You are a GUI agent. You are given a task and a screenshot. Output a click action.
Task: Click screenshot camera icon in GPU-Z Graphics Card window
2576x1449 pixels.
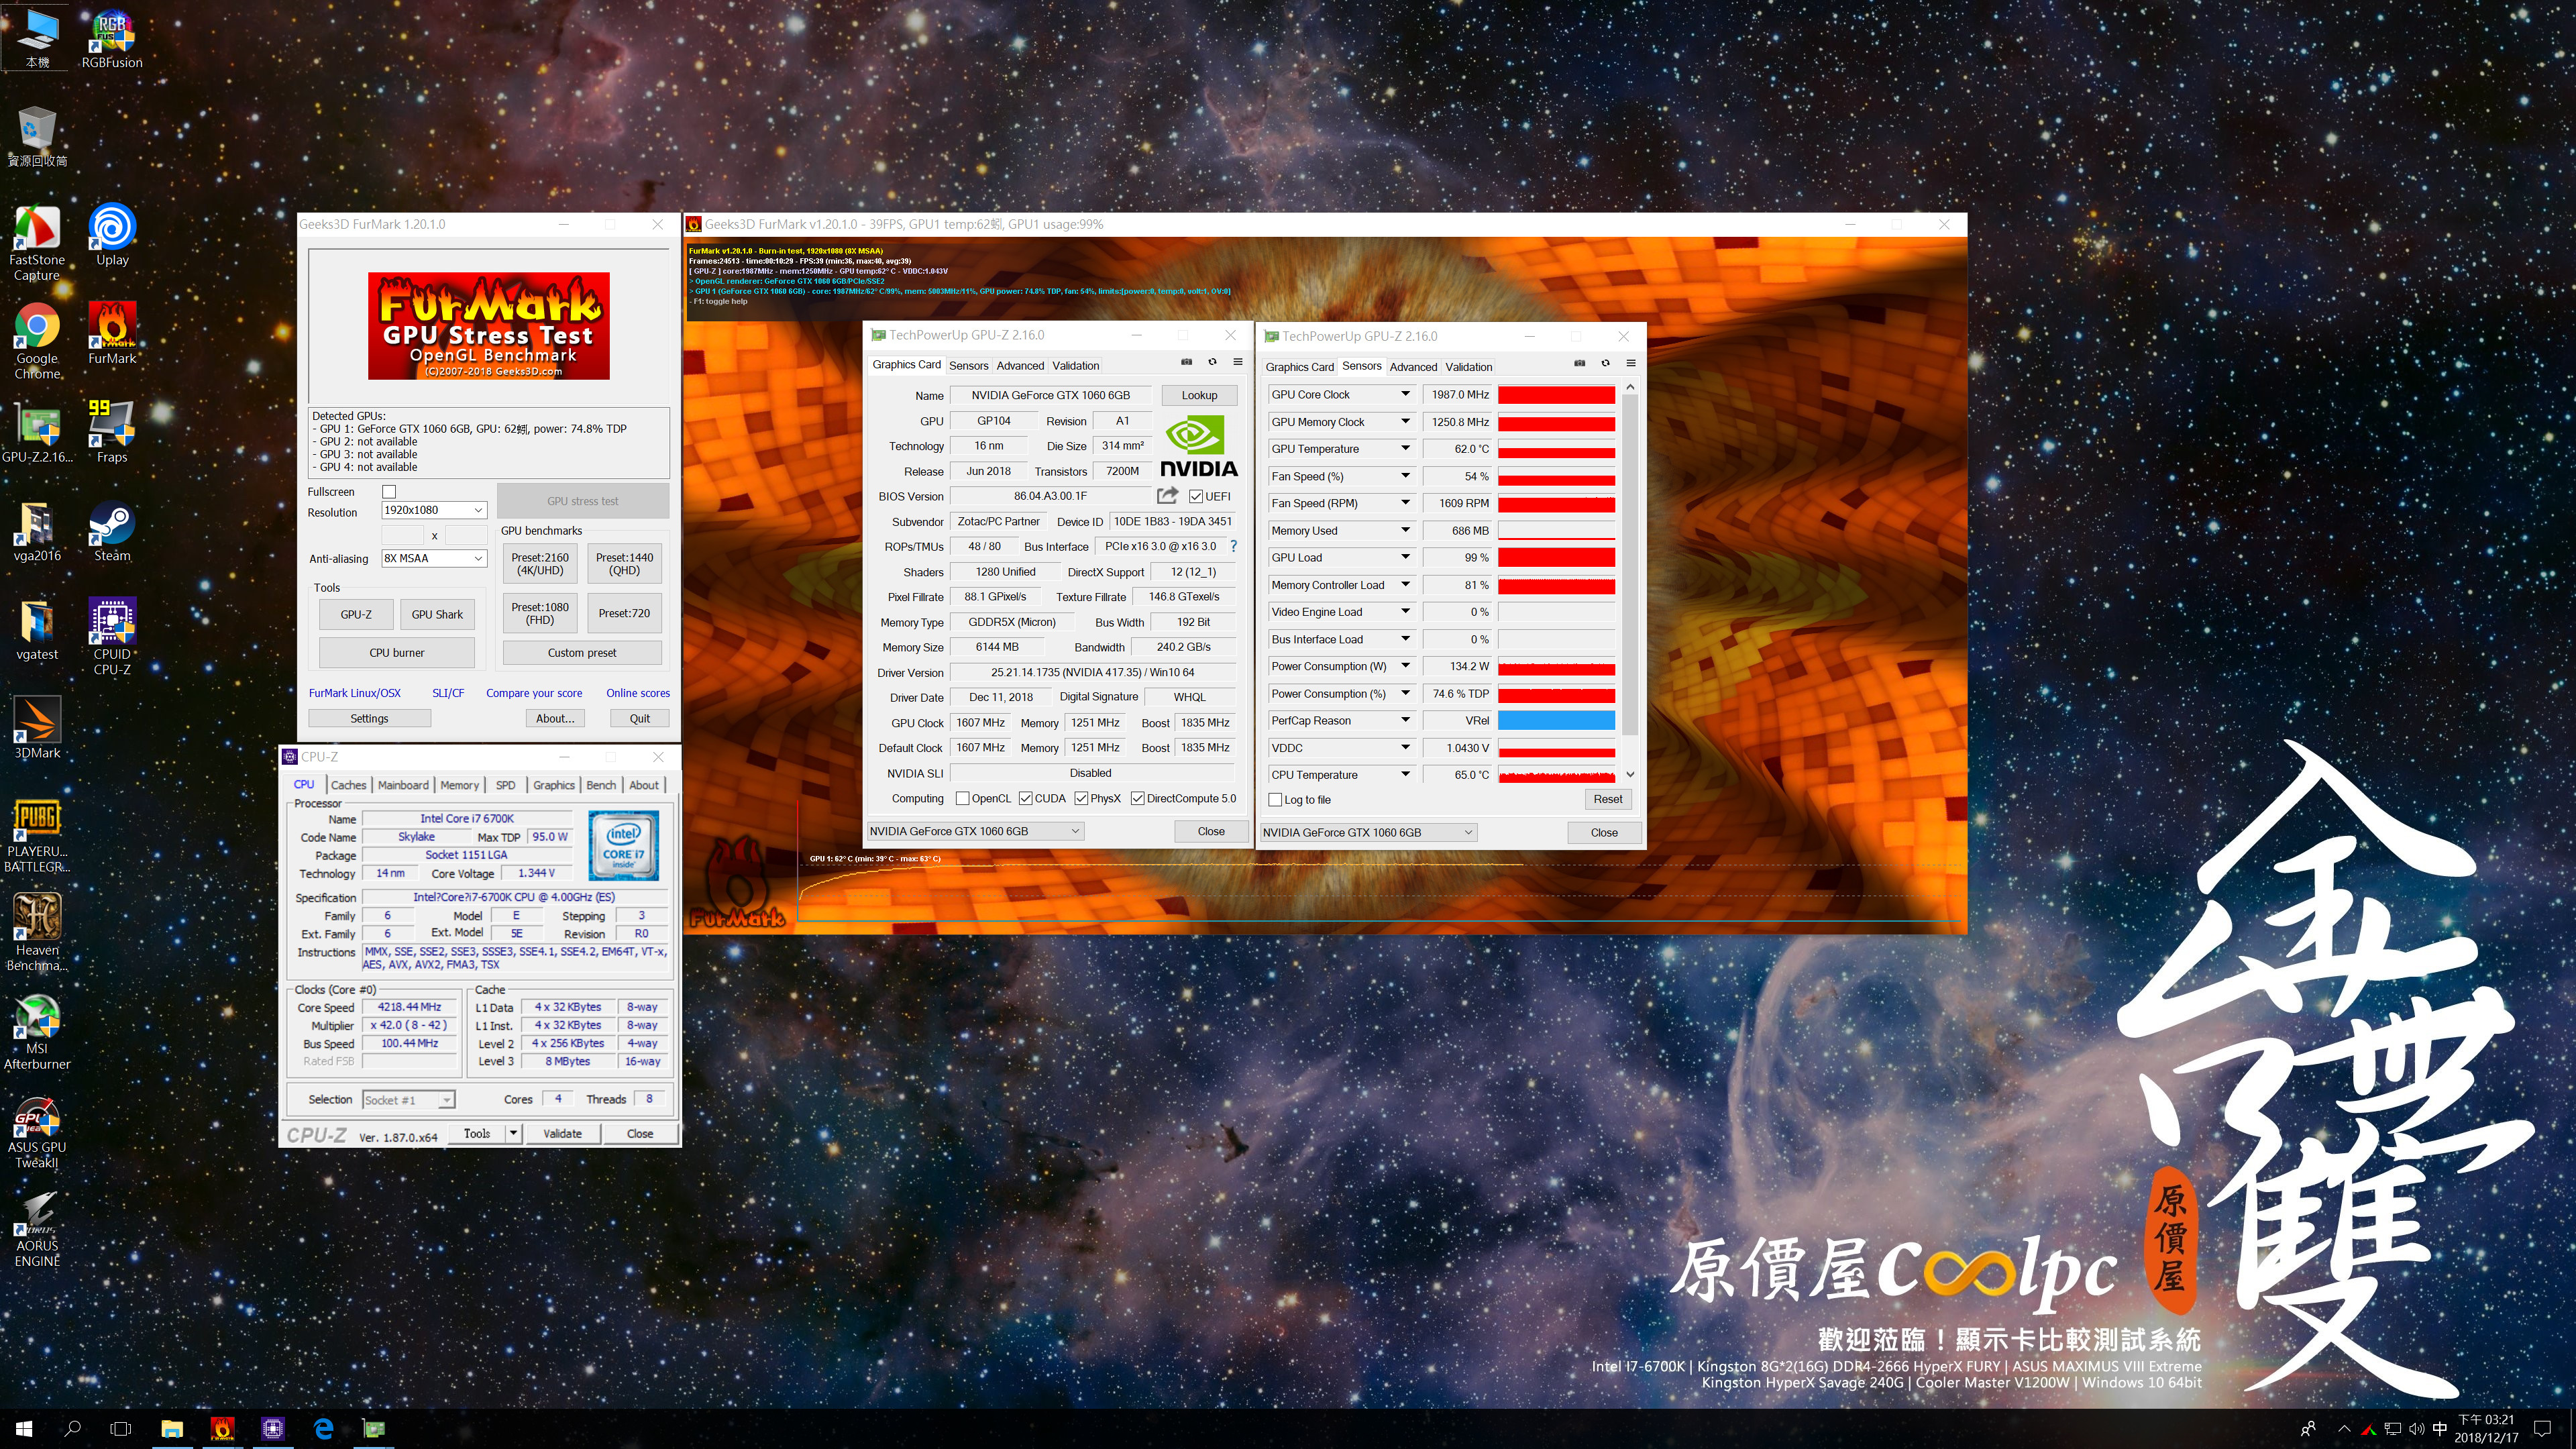pyautogui.click(x=1186, y=362)
